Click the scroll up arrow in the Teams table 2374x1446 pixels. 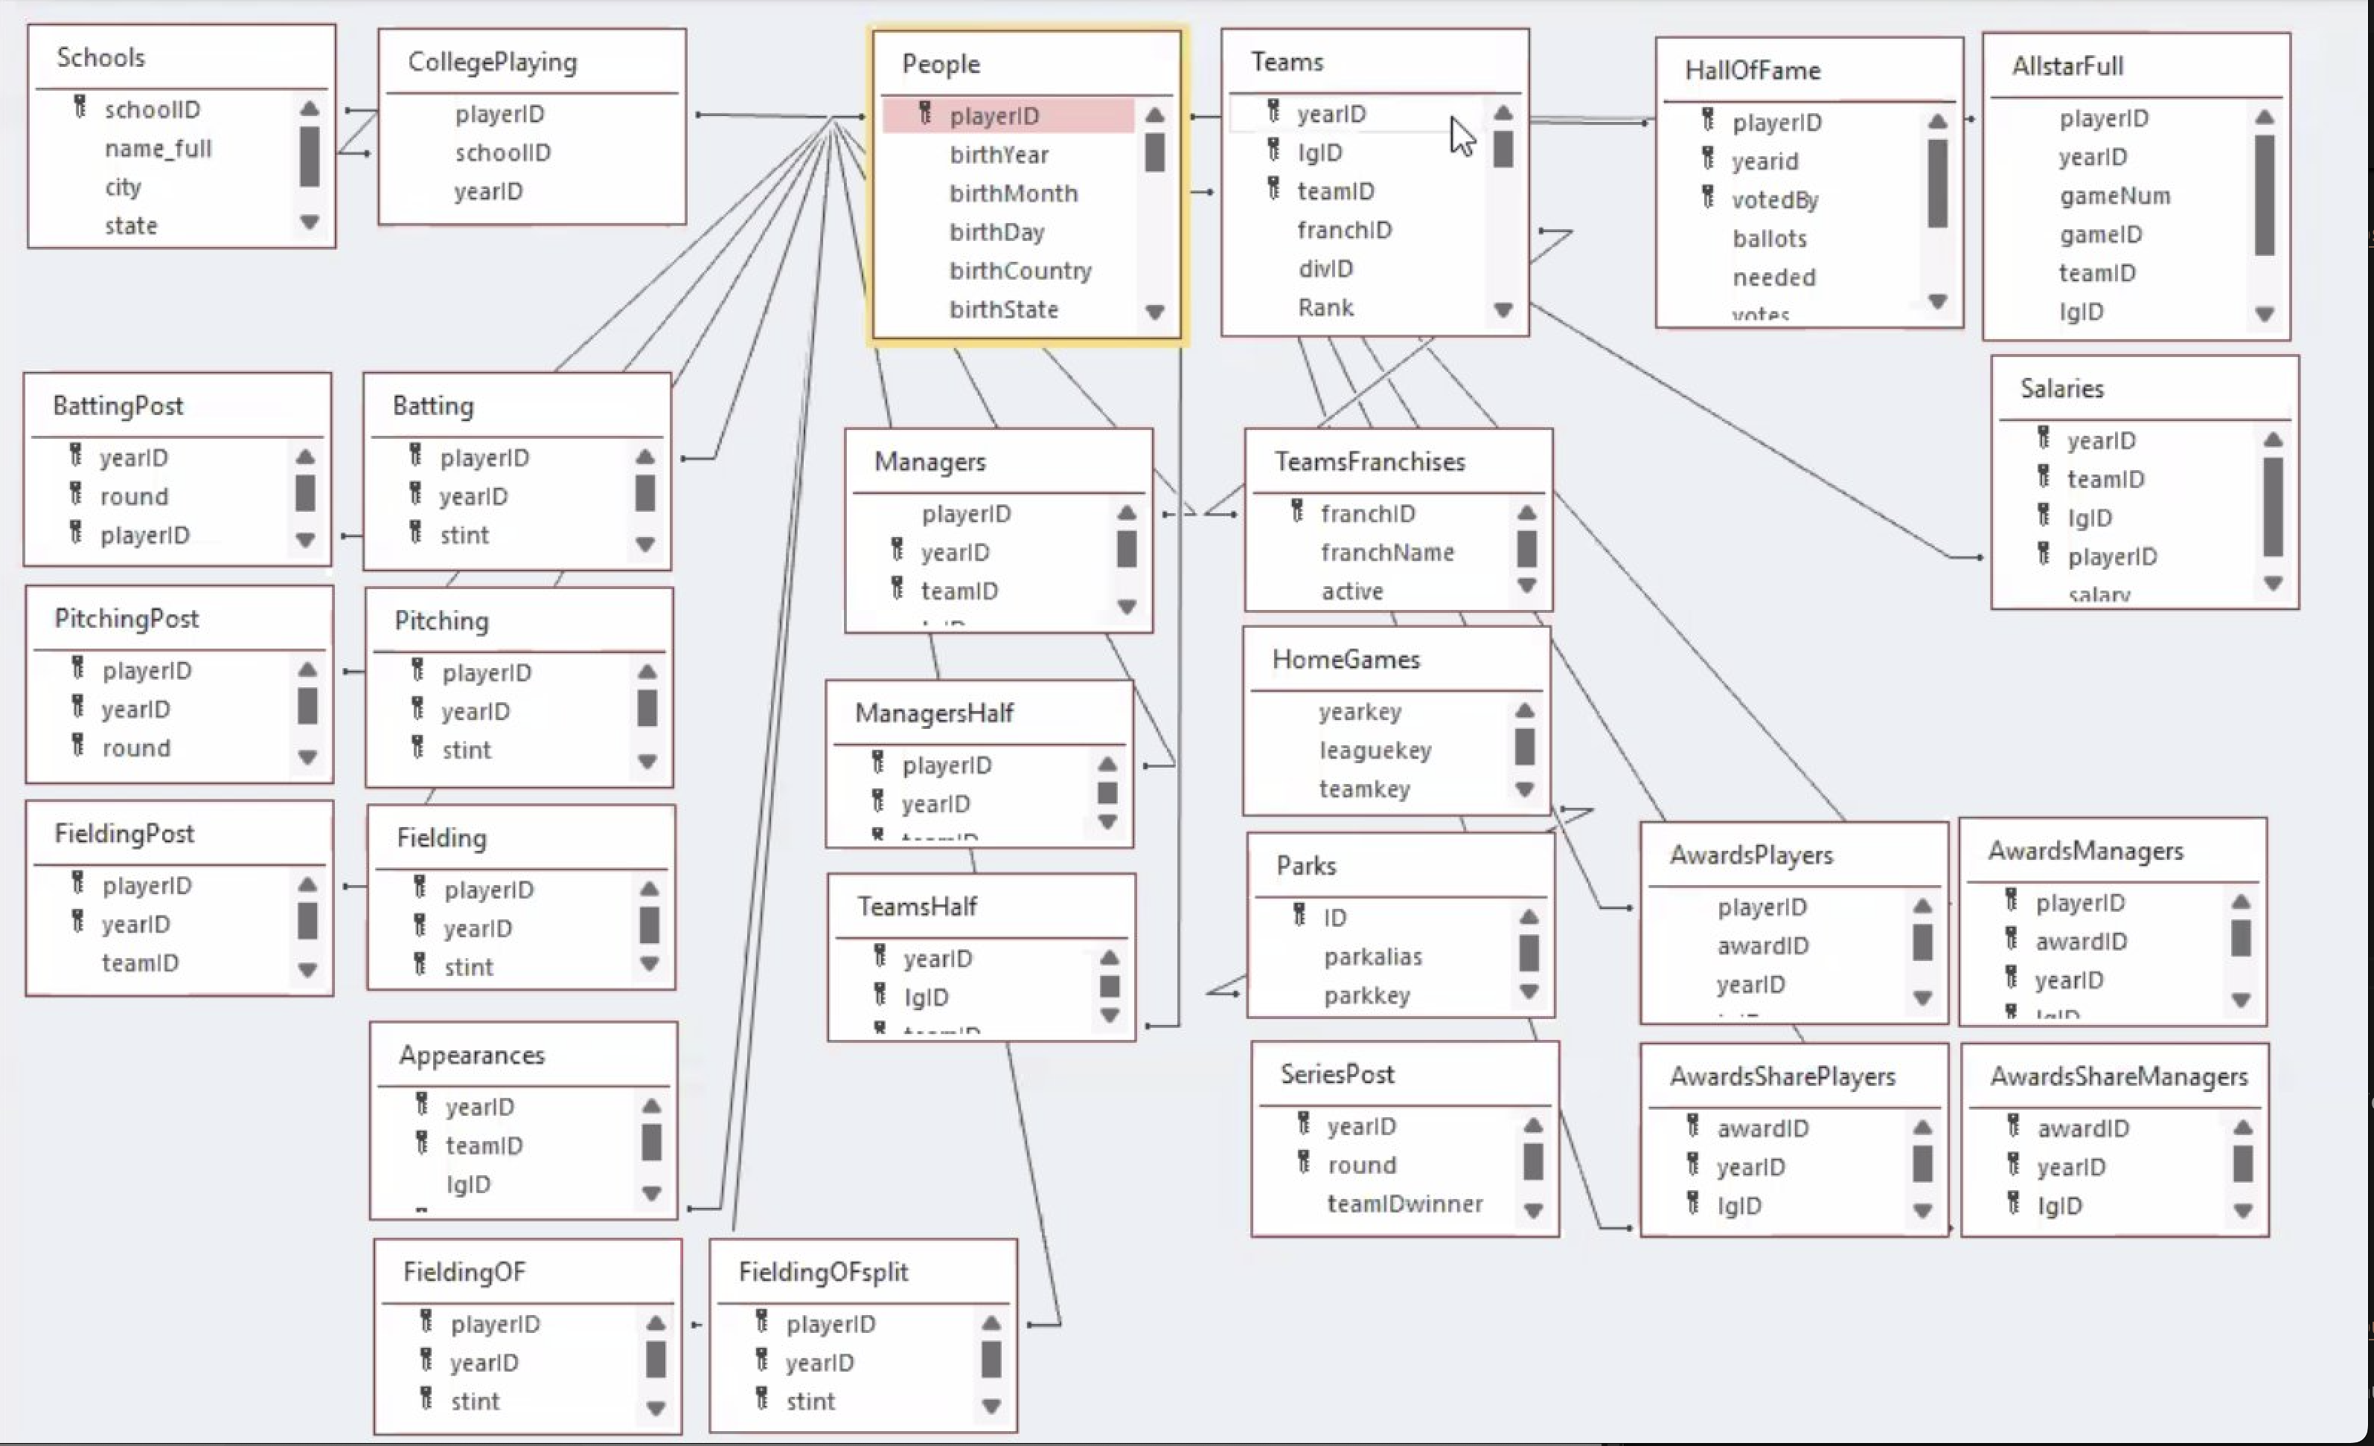pos(1503,111)
